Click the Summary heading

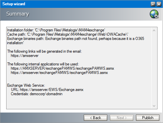coord(18,14)
